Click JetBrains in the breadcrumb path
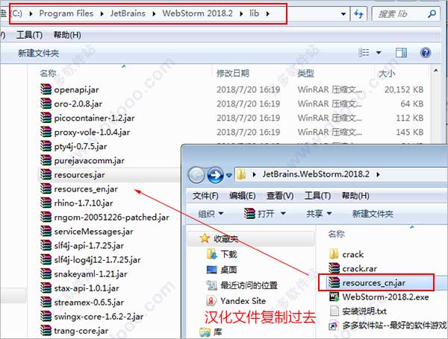Image resolution: width=448 pixels, height=339 pixels. (x=128, y=13)
